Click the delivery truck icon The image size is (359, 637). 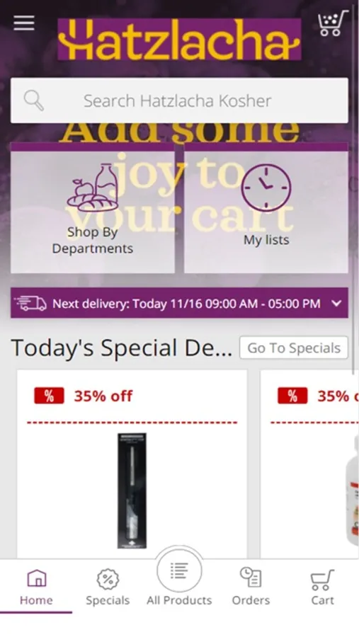pyautogui.click(x=31, y=303)
